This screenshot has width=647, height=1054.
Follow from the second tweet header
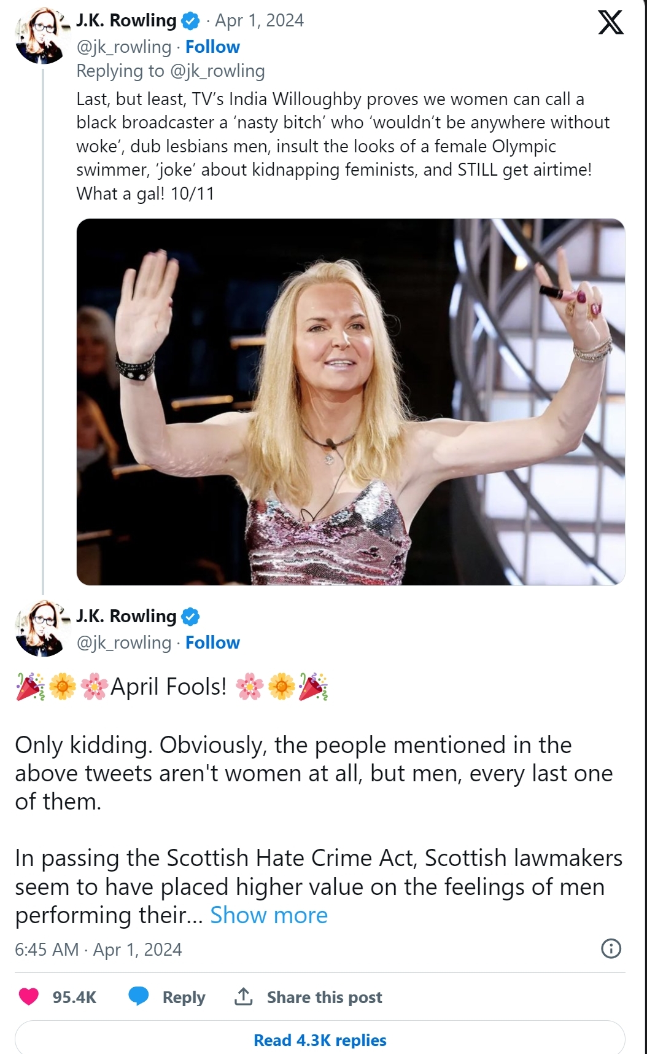click(212, 642)
